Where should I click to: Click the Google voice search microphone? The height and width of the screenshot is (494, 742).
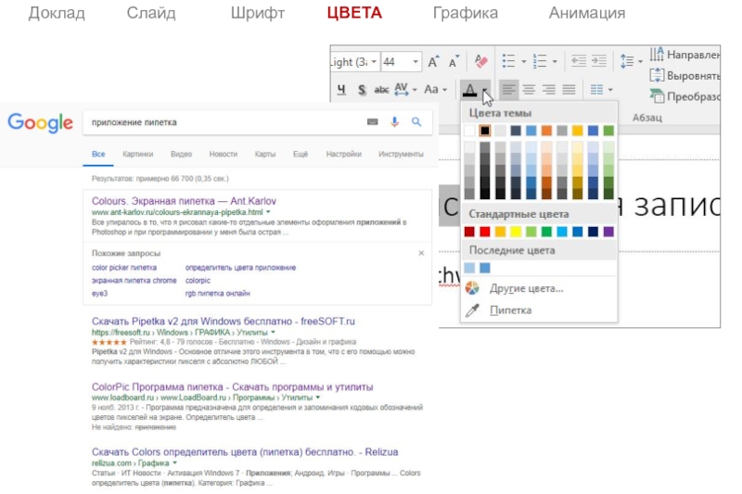click(x=394, y=121)
